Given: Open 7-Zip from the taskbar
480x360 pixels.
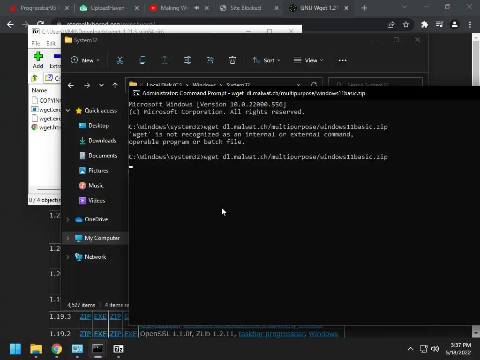Looking at the screenshot, I should point(119,349).
